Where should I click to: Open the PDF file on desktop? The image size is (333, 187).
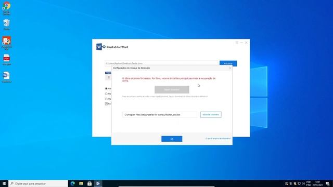click(x=7, y=60)
